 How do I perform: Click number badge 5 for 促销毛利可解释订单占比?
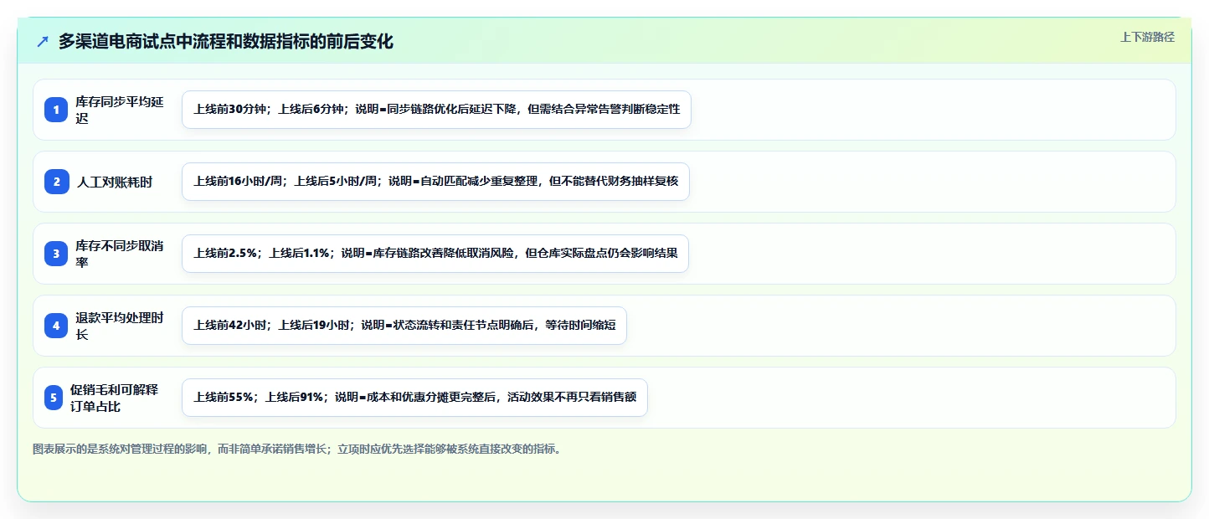54,398
